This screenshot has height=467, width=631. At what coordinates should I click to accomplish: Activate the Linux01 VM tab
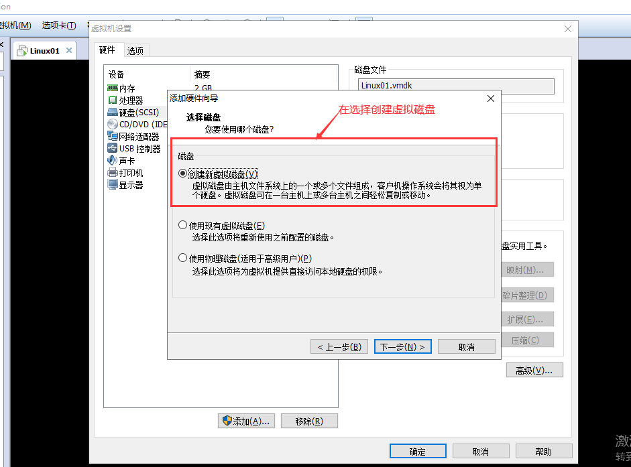tap(45, 51)
